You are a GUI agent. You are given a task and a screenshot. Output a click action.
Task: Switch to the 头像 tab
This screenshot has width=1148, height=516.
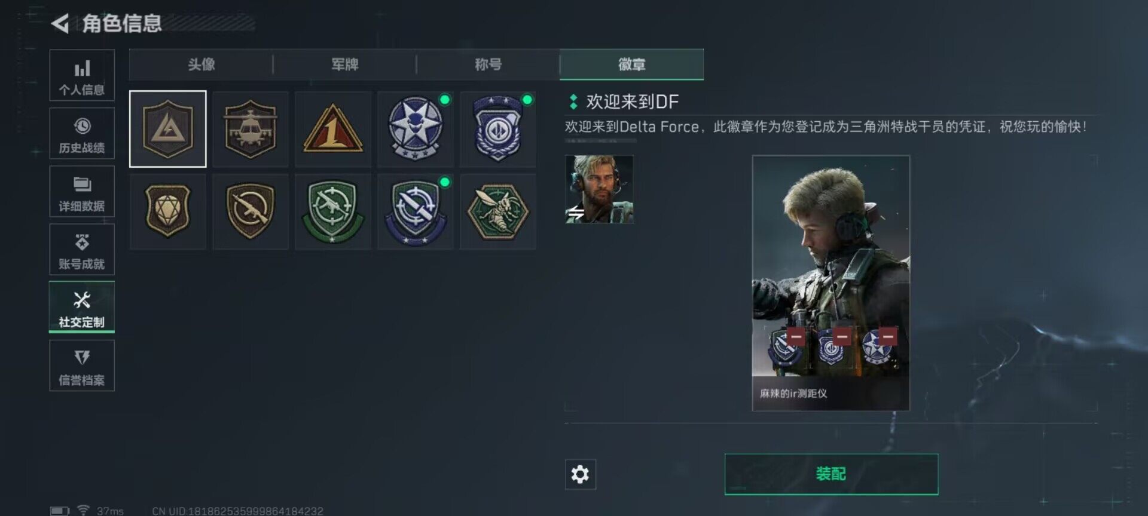[201, 64]
